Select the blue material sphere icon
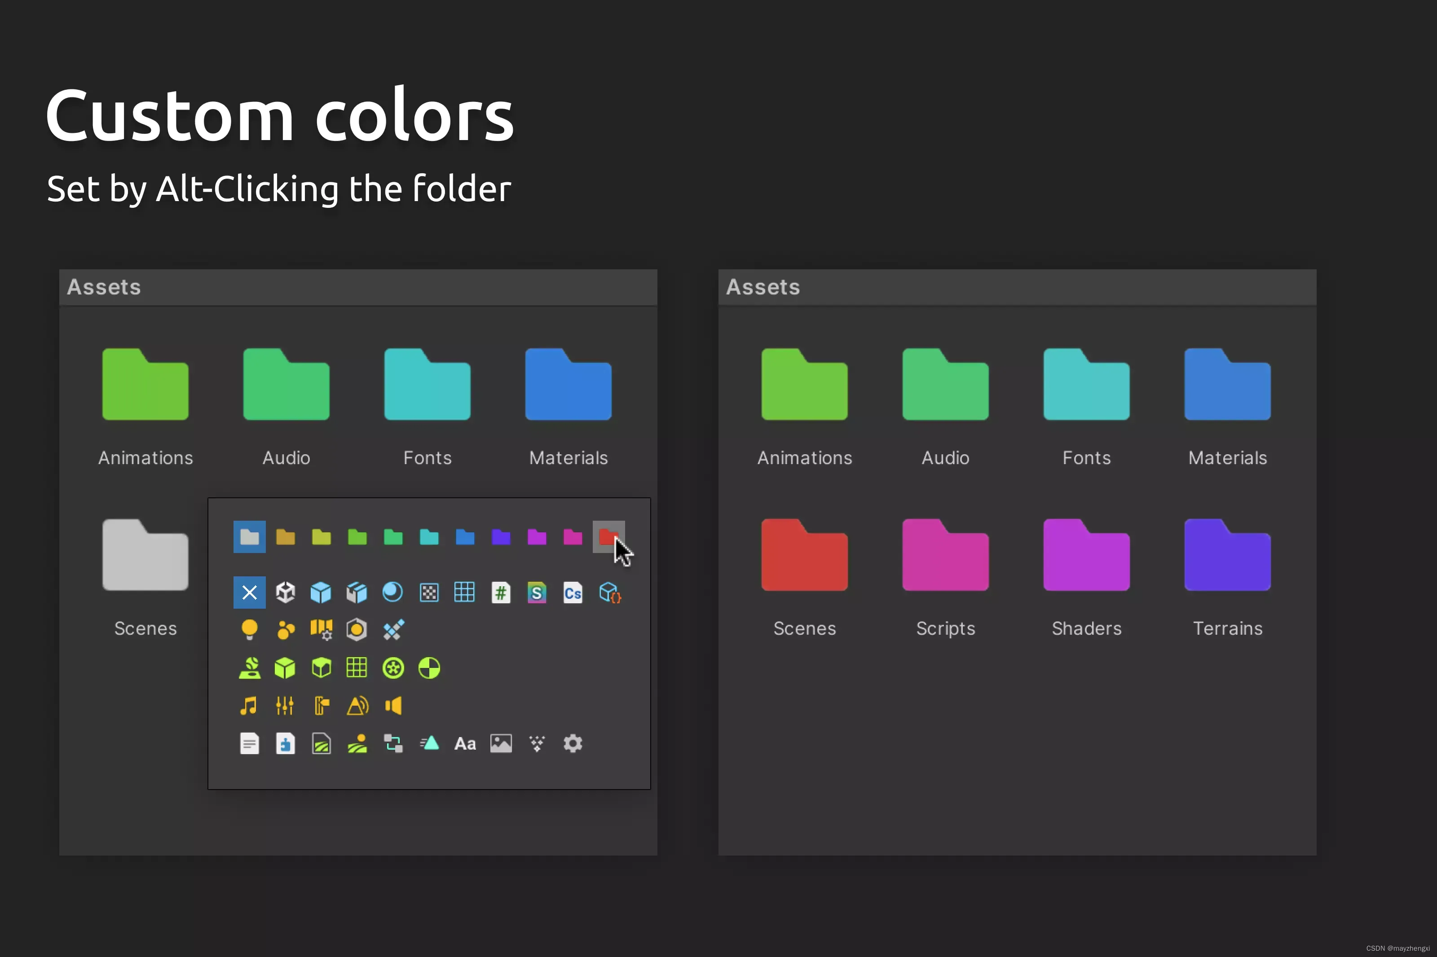 392,592
